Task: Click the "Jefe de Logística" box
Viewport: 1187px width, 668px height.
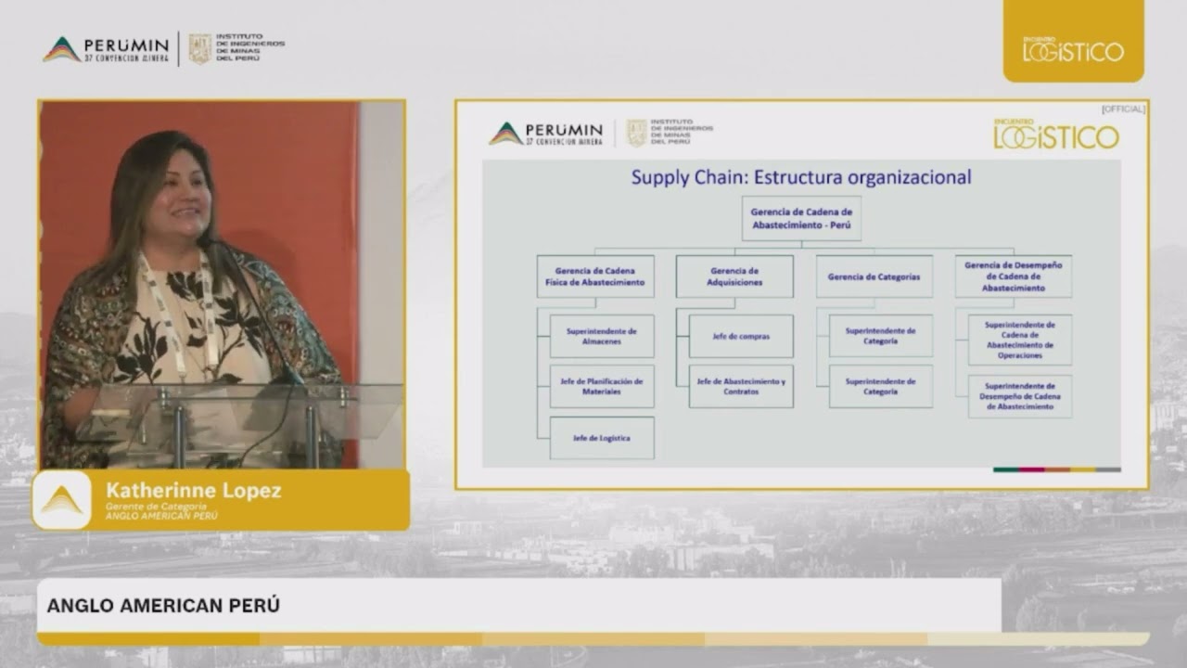Action: point(602,438)
